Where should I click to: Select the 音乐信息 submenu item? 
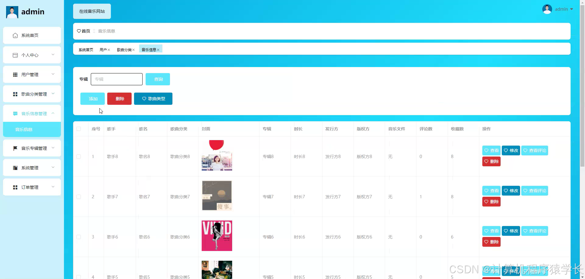pos(32,129)
